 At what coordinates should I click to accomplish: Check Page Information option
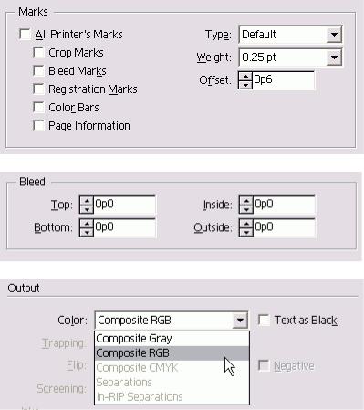click(38, 125)
